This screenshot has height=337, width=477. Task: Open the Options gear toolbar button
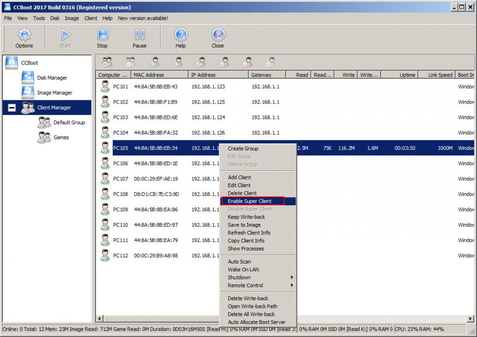coord(24,38)
